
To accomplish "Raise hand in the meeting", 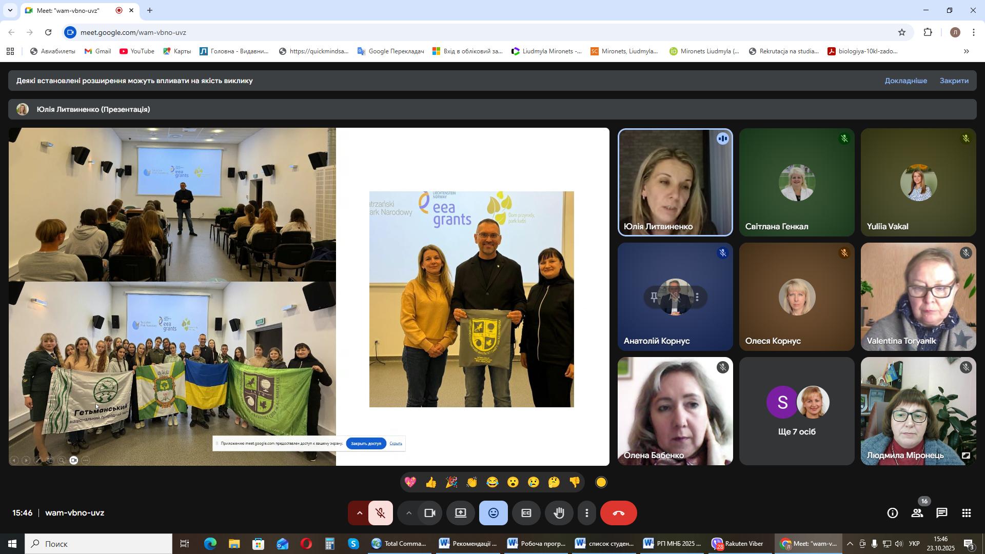I will pyautogui.click(x=559, y=513).
